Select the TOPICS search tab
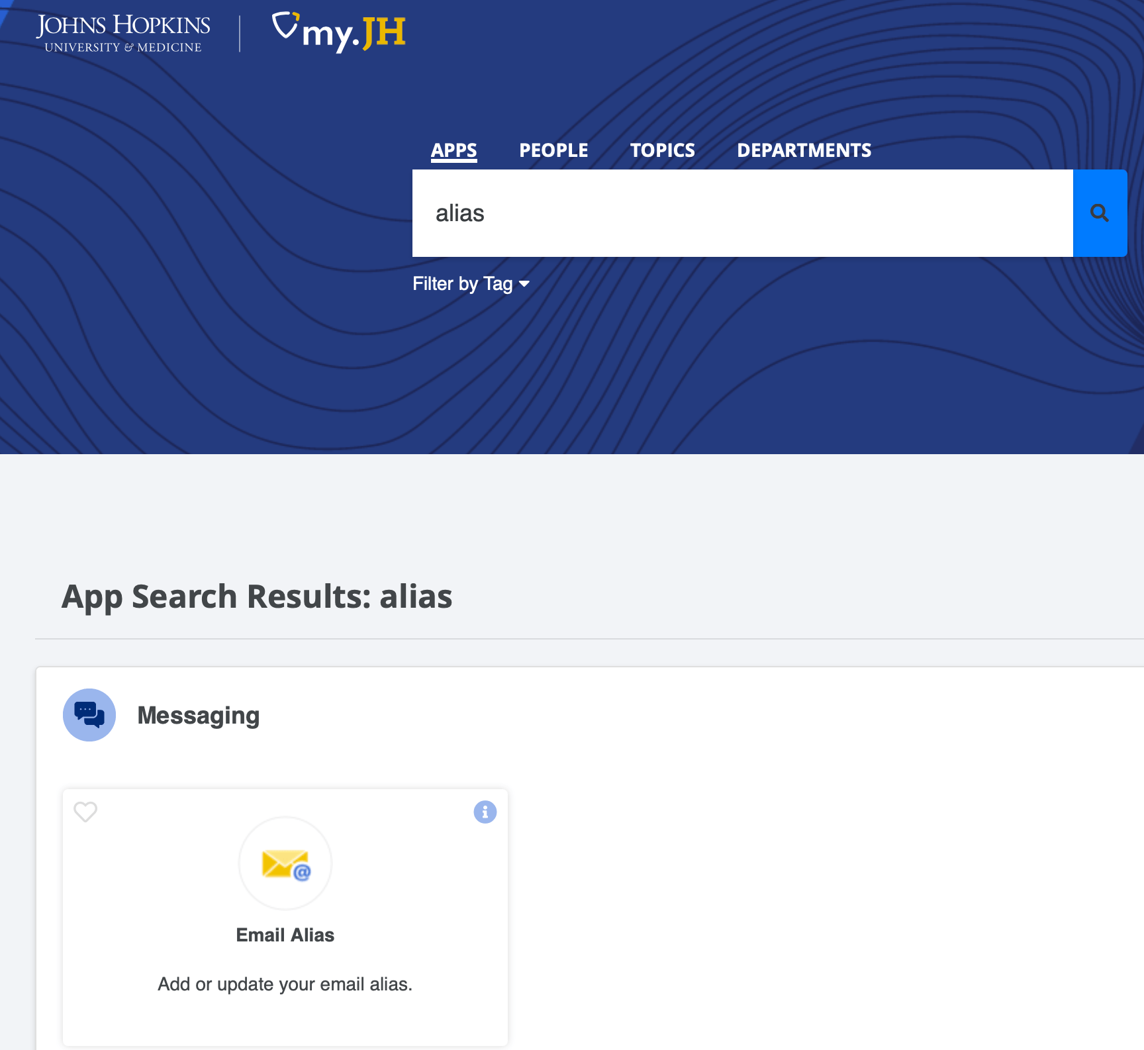Image resolution: width=1144 pixels, height=1050 pixels. [x=662, y=150]
